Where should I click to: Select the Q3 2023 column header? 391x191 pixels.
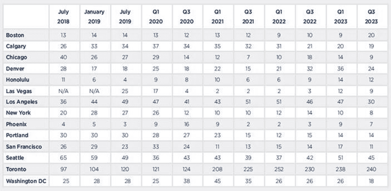coord(371,17)
